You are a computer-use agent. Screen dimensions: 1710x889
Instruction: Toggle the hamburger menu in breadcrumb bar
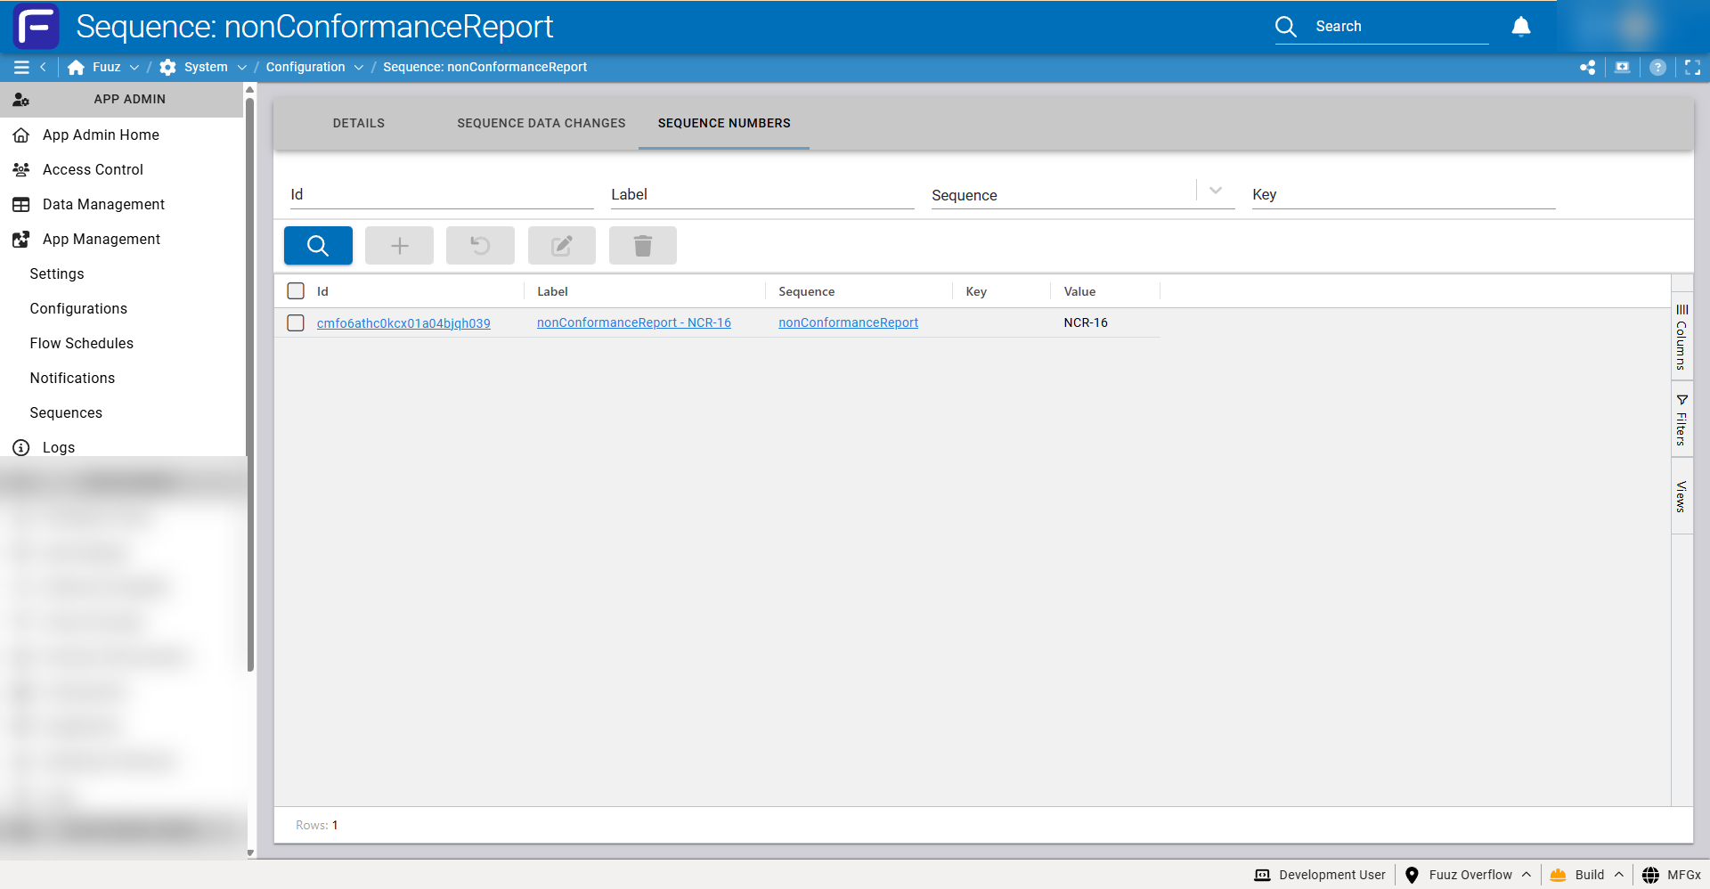pyautogui.click(x=21, y=67)
